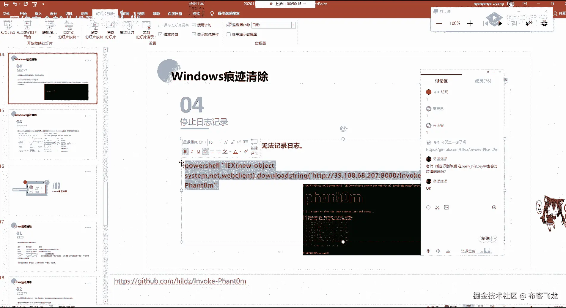Start slideshow from beginning (从头开始)
The image size is (566, 308).
pos(7,28)
